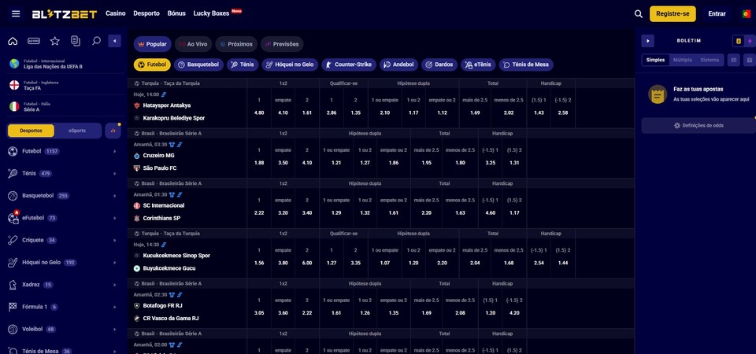Image resolution: width=756 pixels, height=354 pixels.
Task: Click the bet slip count badge icon
Action: (x=738, y=42)
